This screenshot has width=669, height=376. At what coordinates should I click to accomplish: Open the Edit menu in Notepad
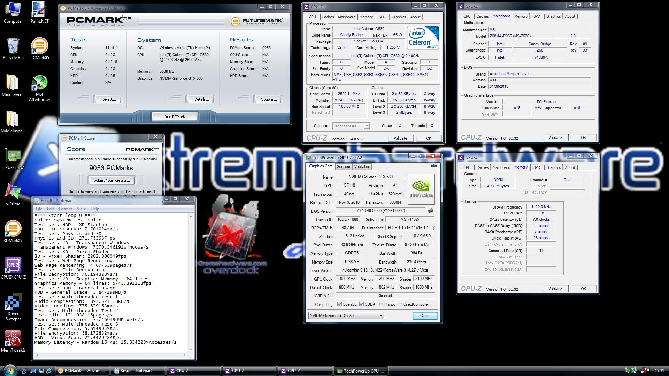[x=51, y=209]
